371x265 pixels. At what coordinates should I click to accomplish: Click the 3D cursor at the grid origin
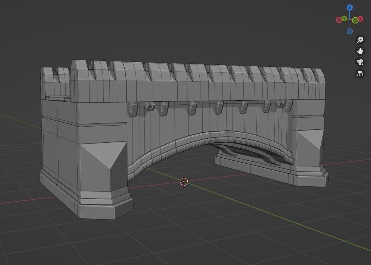click(184, 182)
